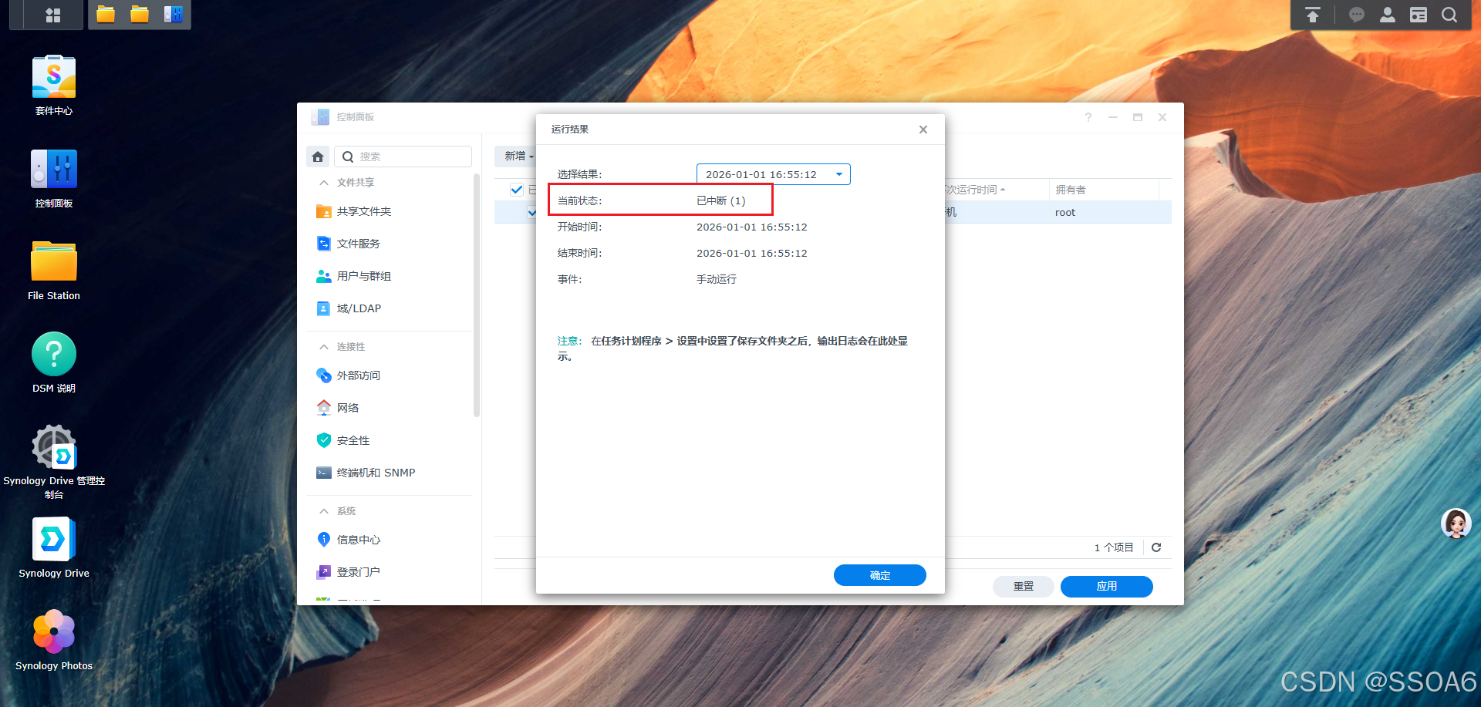1481x707 pixels.
Task: Select 共享文件夹 in the Control Panel sidebar
Action: tap(363, 210)
